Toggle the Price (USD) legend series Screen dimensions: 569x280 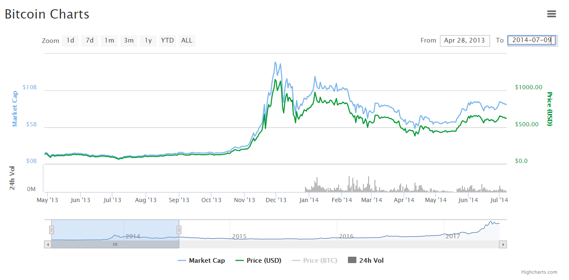[x=258, y=260]
